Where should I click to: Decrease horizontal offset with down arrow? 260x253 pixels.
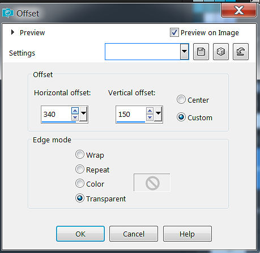pos(75,117)
